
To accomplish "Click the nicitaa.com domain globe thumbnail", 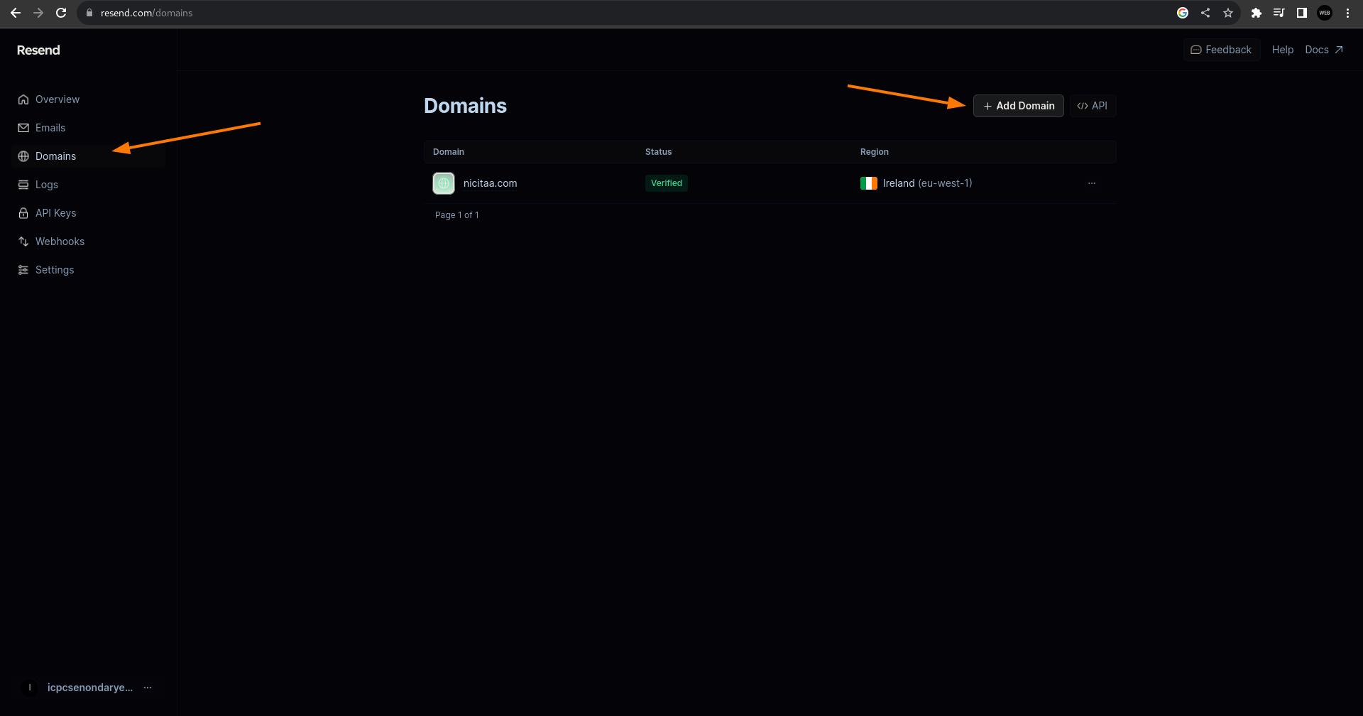I will pyautogui.click(x=444, y=183).
